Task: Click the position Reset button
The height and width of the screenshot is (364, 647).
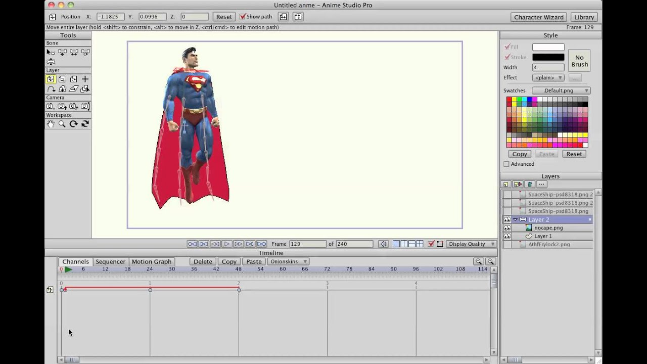Action: (x=224, y=17)
